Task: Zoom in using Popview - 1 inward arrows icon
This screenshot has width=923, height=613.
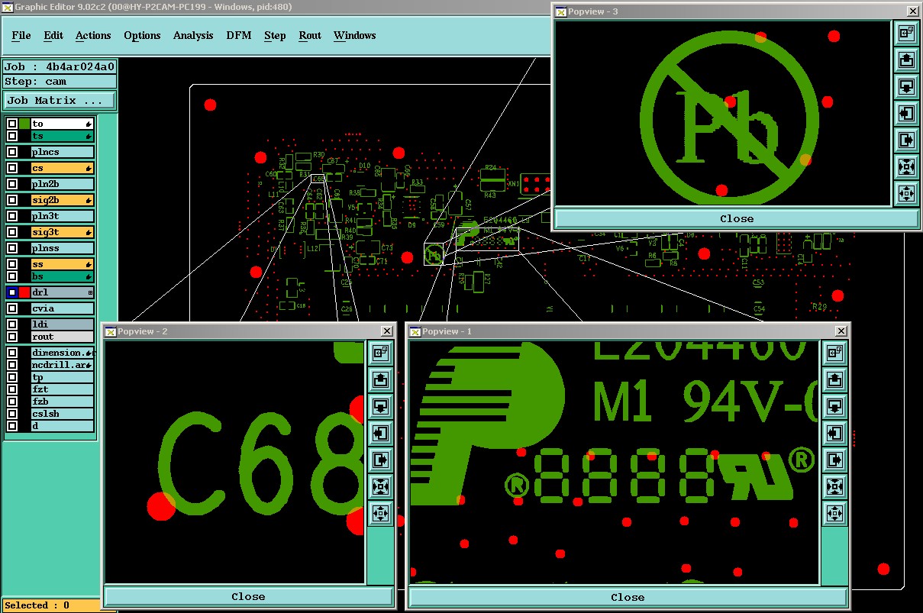Action: click(834, 486)
